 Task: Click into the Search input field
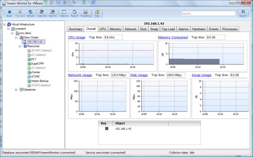[208, 13]
